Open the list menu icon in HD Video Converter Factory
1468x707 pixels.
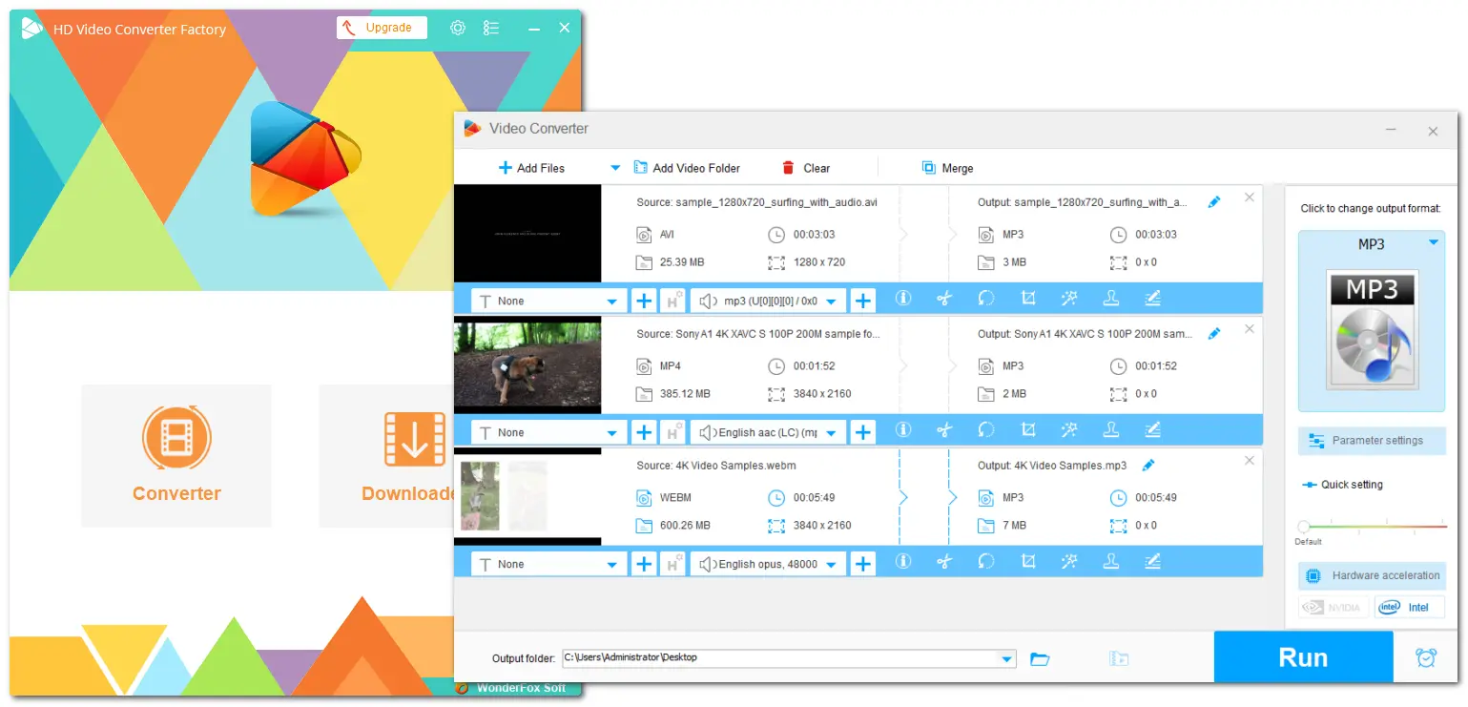click(x=490, y=28)
